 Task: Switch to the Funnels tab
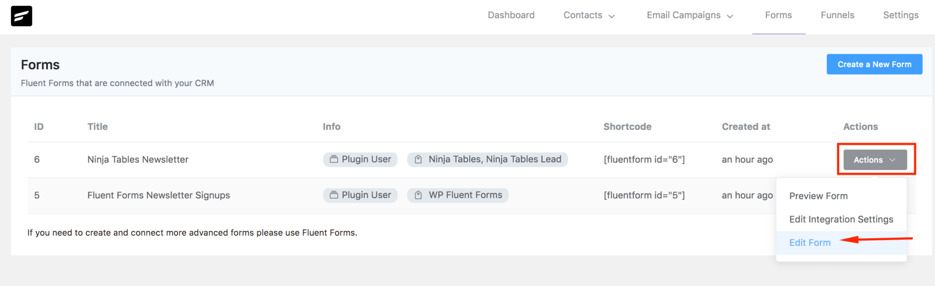tap(837, 15)
